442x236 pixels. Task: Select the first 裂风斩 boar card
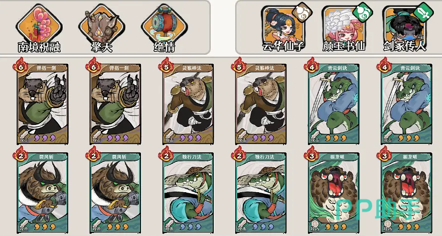[x=42, y=193]
